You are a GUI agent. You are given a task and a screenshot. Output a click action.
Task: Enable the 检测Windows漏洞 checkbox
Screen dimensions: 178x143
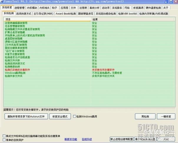coord(75,117)
